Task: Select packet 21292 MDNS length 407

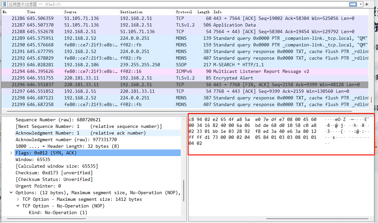Action: click(185, 58)
